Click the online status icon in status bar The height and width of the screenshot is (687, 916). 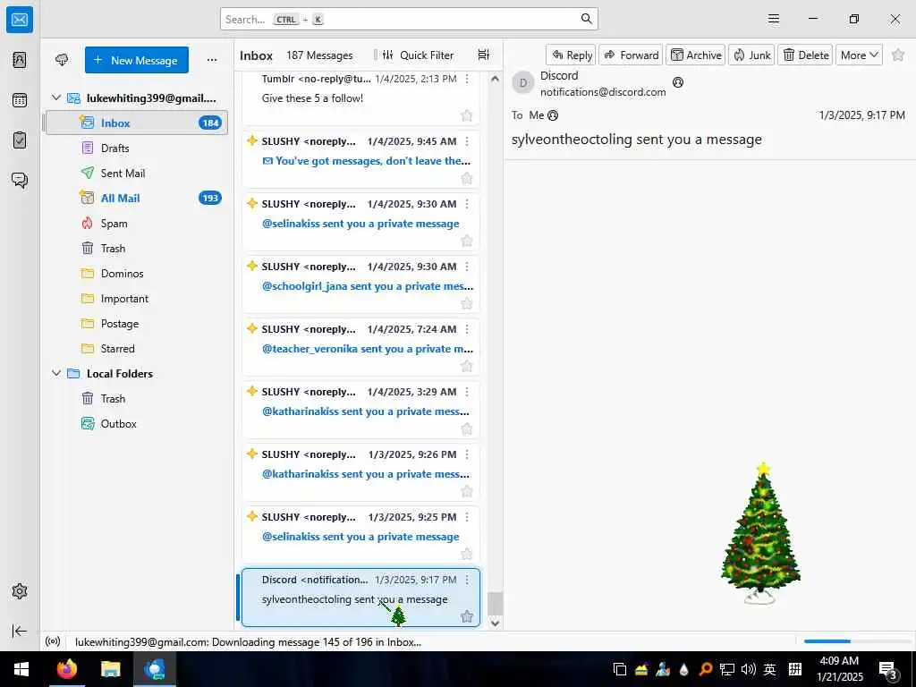click(53, 641)
